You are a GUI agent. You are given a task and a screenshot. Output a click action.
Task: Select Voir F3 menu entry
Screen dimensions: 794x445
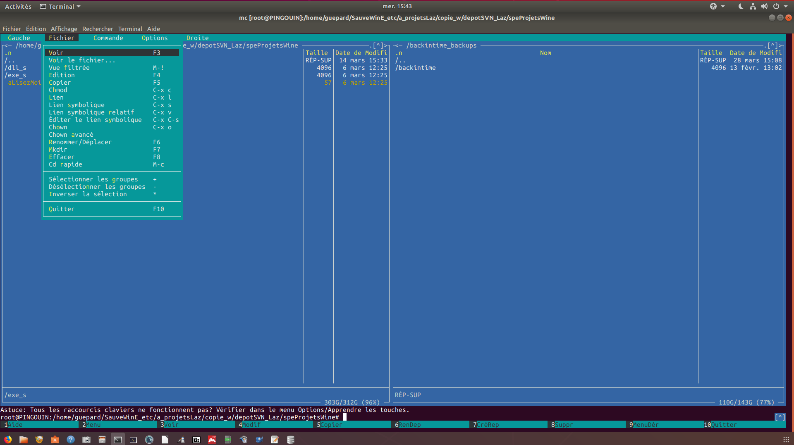(112, 53)
